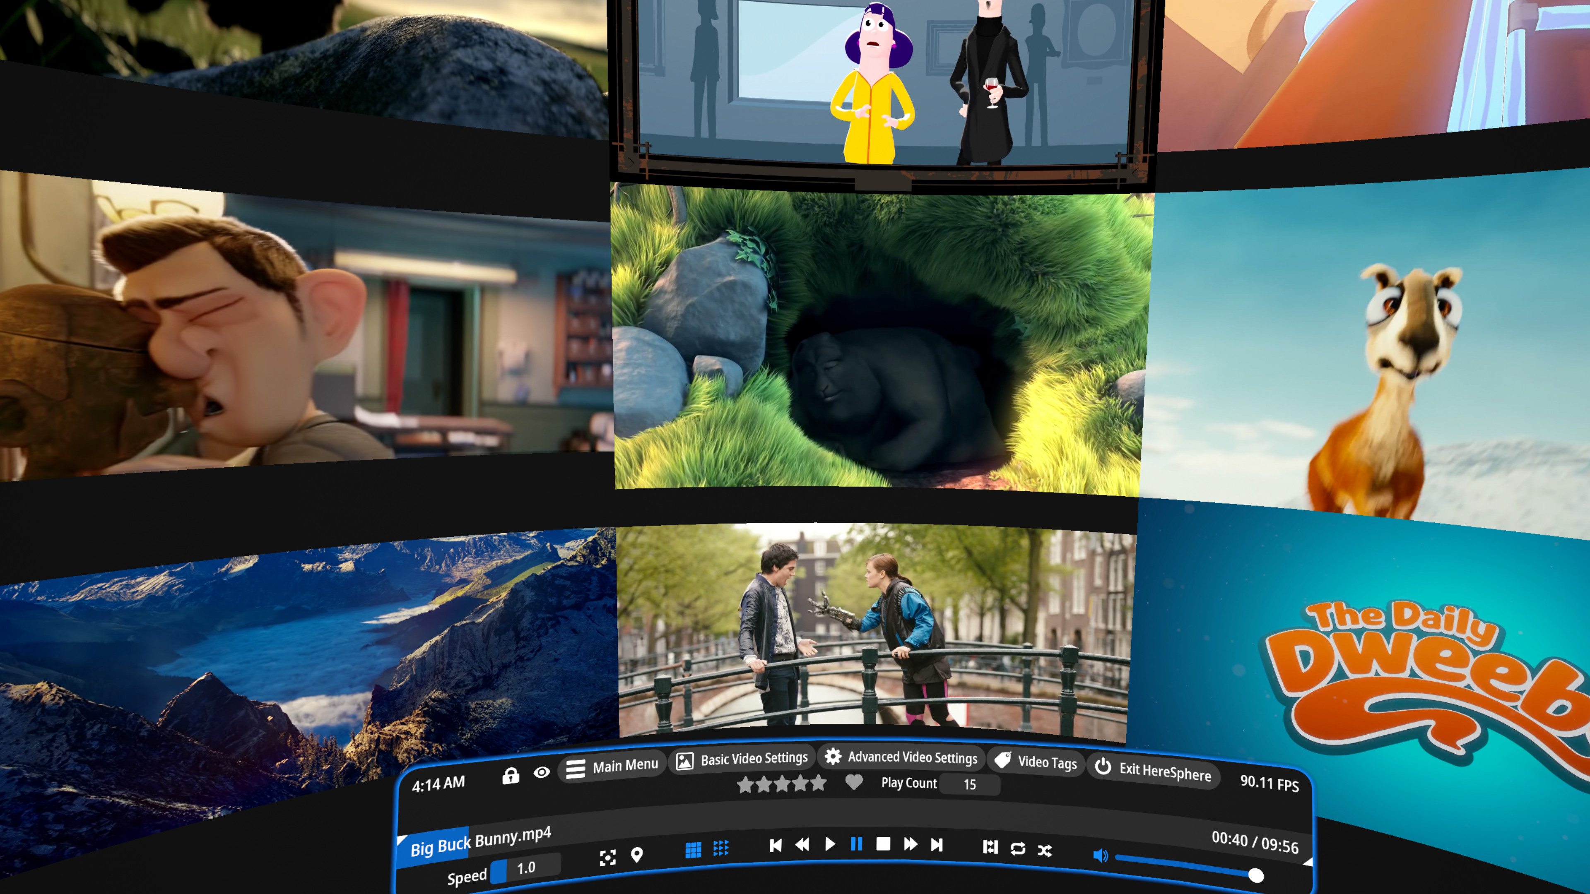Enable shuffle playback
1590x894 pixels.
point(1044,850)
